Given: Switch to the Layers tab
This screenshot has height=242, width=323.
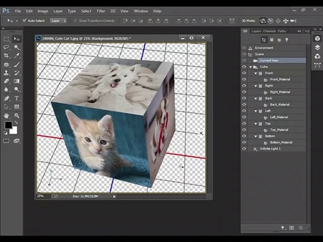Looking at the screenshot, I should (256, 31).
